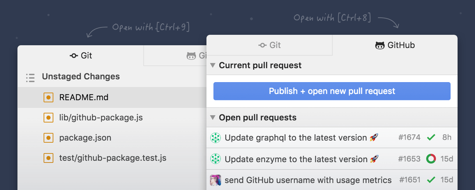Switch to the Git tab in left panel
Viewport: 475px width, 190px height.
pyautogui.click(x=81, y=56)
